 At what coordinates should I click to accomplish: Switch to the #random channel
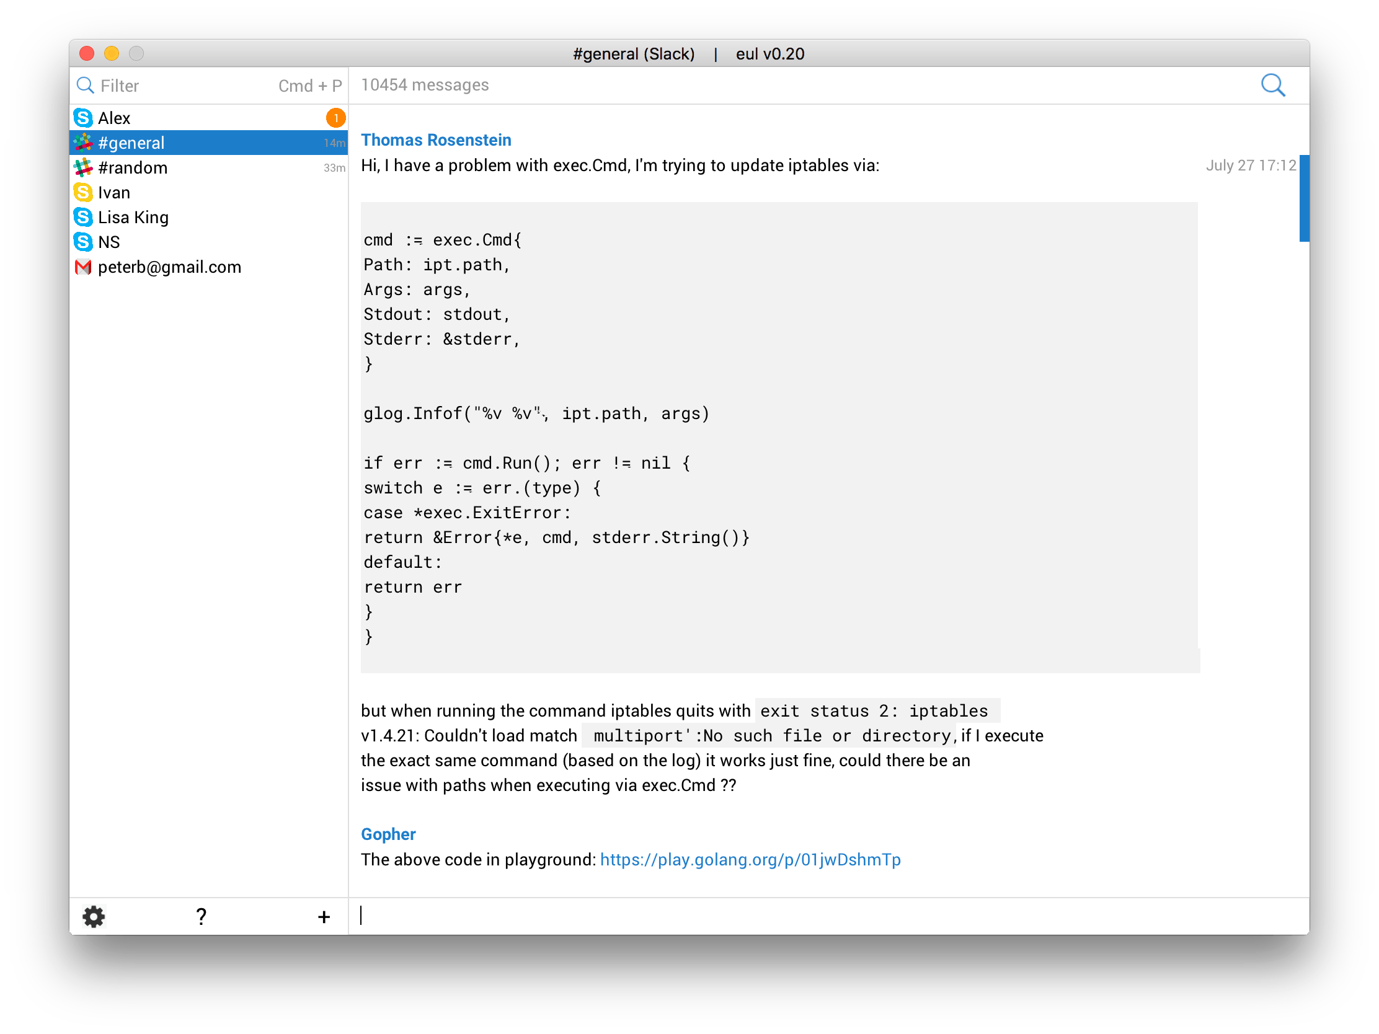(208, 167)
